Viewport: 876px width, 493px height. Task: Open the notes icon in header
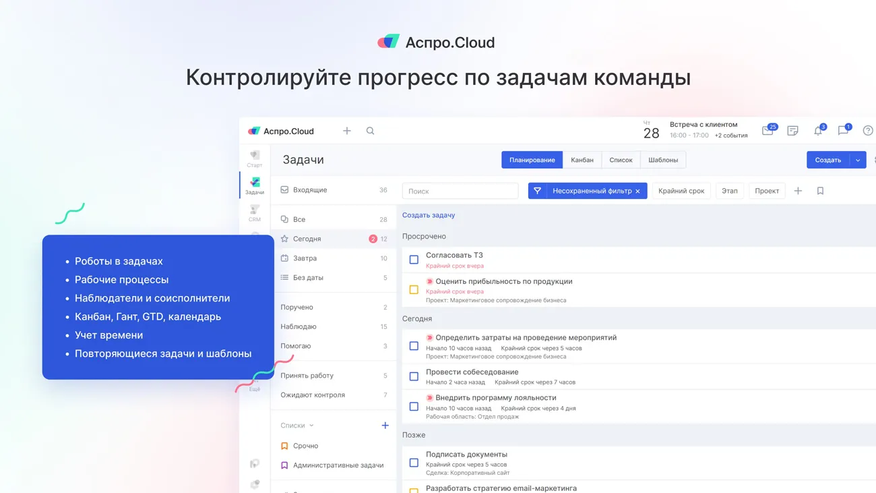(792, 131)
